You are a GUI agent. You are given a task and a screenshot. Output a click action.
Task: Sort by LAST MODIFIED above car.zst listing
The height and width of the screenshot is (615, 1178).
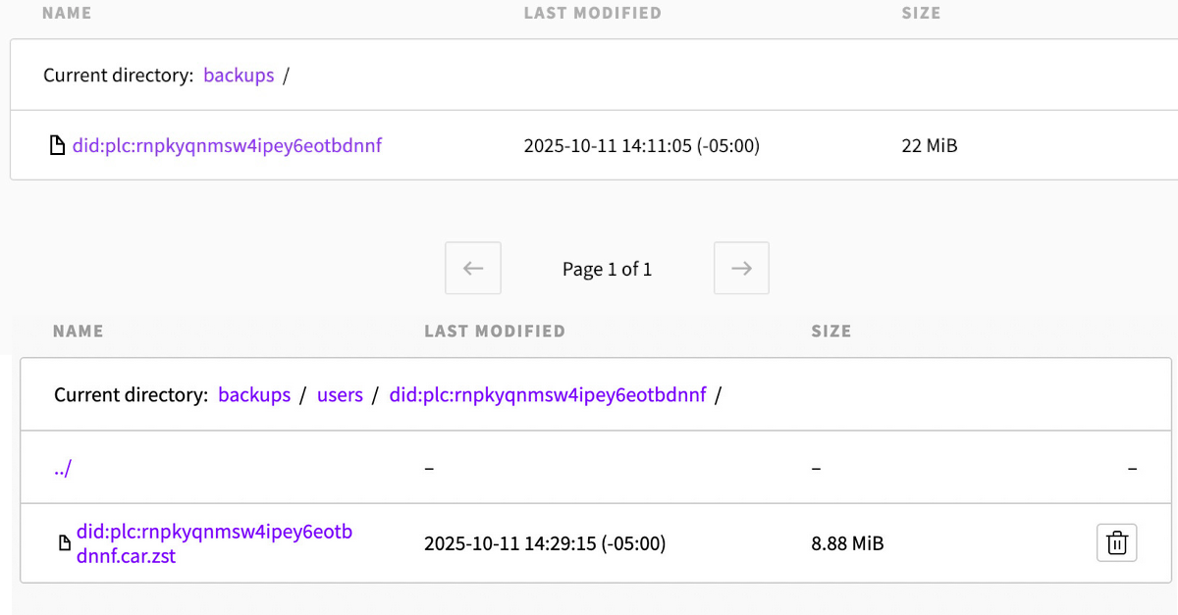[494, 332]
